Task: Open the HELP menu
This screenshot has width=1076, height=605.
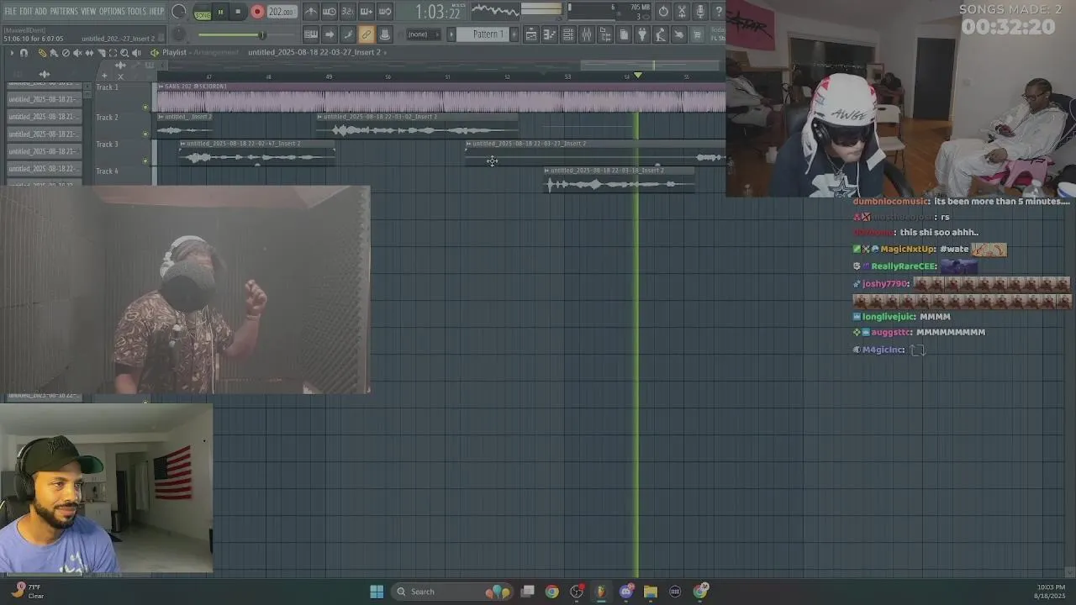Action: 156,12
